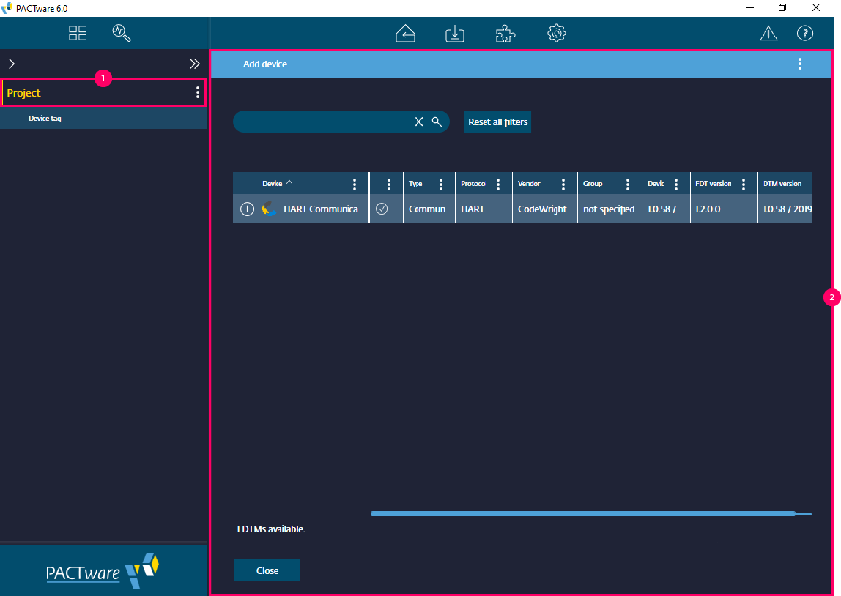
Task: Click the DTM version column header
Action: [x=782, y=183]
